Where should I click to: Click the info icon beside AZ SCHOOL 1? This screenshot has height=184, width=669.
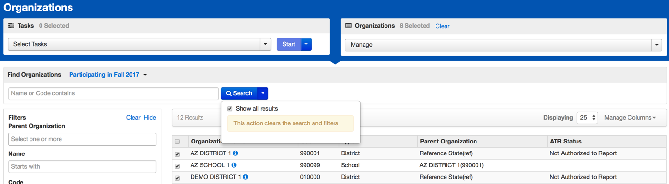click(x=234, y=165)
